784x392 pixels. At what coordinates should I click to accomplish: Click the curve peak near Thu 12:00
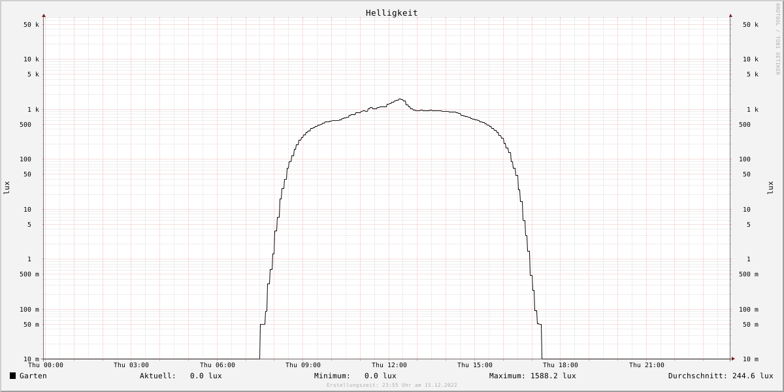[x=400, y=99]
